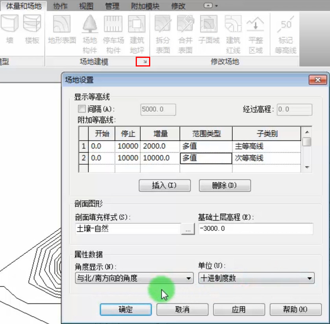The height and width of the screenshot is (324, 330).
Task: Click the ribbon minimize toggle button
Action: [208, 6]
